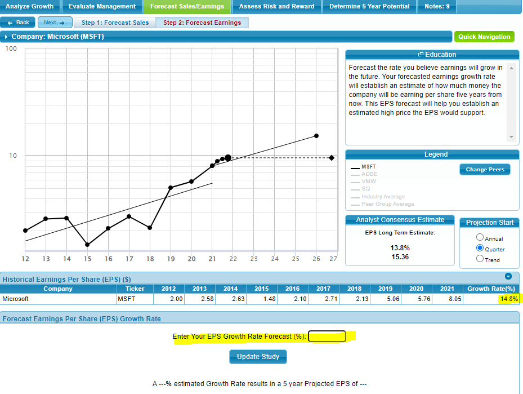Switch to Step 1: Forecast Sales
The image size is (523, 394).
click(115, 23)
